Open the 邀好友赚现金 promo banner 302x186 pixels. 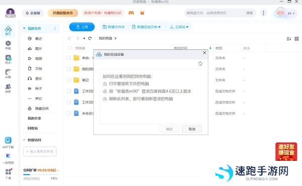pos(286,152)
